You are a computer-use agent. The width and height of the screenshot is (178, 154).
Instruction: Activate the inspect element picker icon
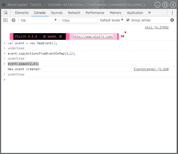coord(6,13)
